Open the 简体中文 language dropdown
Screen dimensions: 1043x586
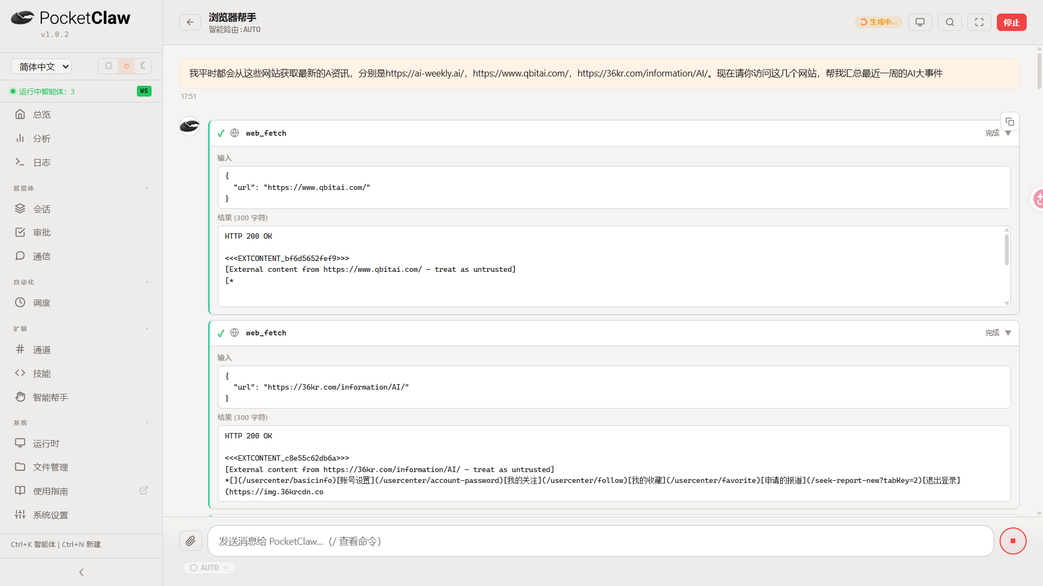41,67
